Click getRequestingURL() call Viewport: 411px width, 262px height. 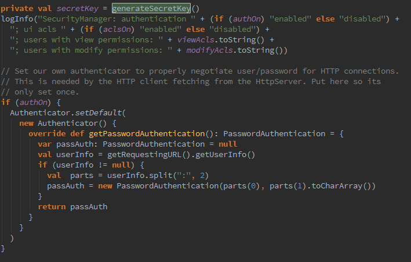[x=148, y=155]
